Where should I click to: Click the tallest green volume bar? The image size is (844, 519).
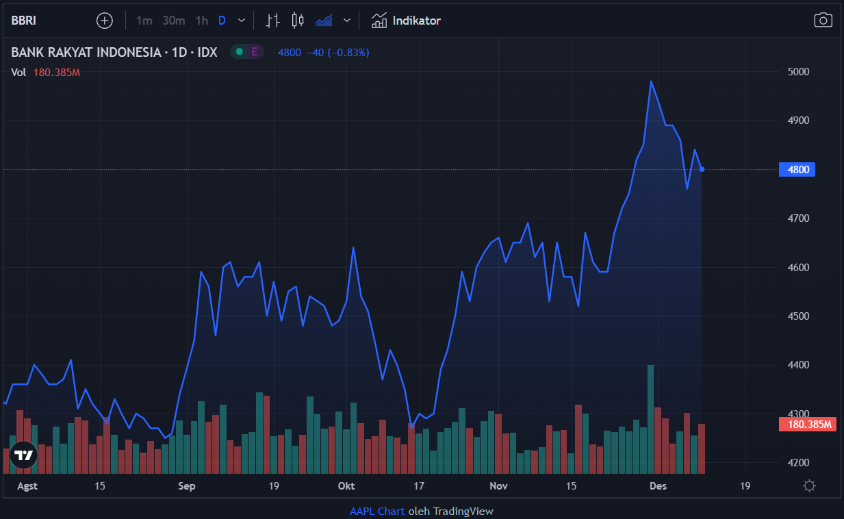[x=650, y=419]
